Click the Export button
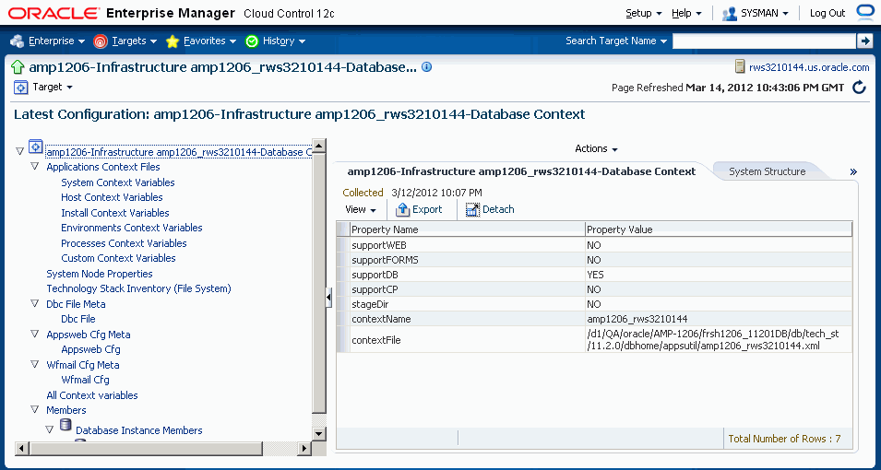This screenshot has width=881, height=470. point(419,209)
